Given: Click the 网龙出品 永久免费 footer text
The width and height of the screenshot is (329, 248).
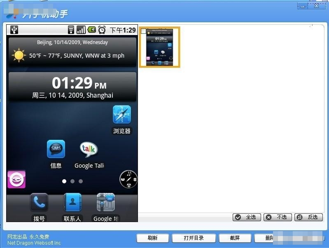Looking at the screenshot, I should click(x=28, y=236).
